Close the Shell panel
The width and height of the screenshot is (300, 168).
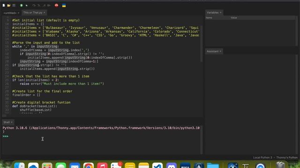point(11,122)
